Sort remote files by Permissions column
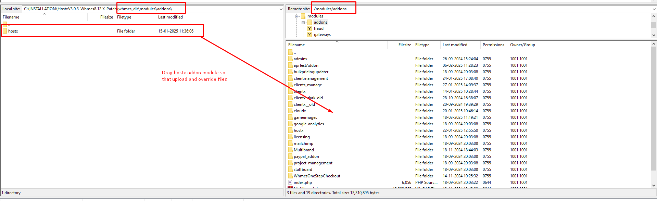 point(493,45)
